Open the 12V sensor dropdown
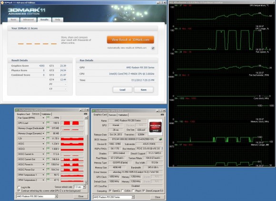This screenshot has height=201, width=276. 43,139
